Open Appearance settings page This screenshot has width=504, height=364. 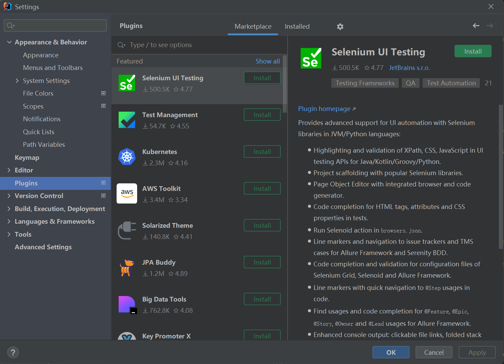[41, 55]
